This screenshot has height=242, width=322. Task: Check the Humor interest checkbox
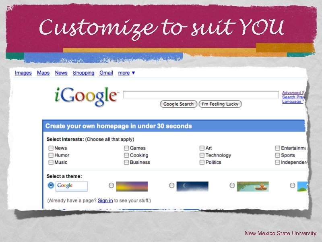tap(51, 155)
